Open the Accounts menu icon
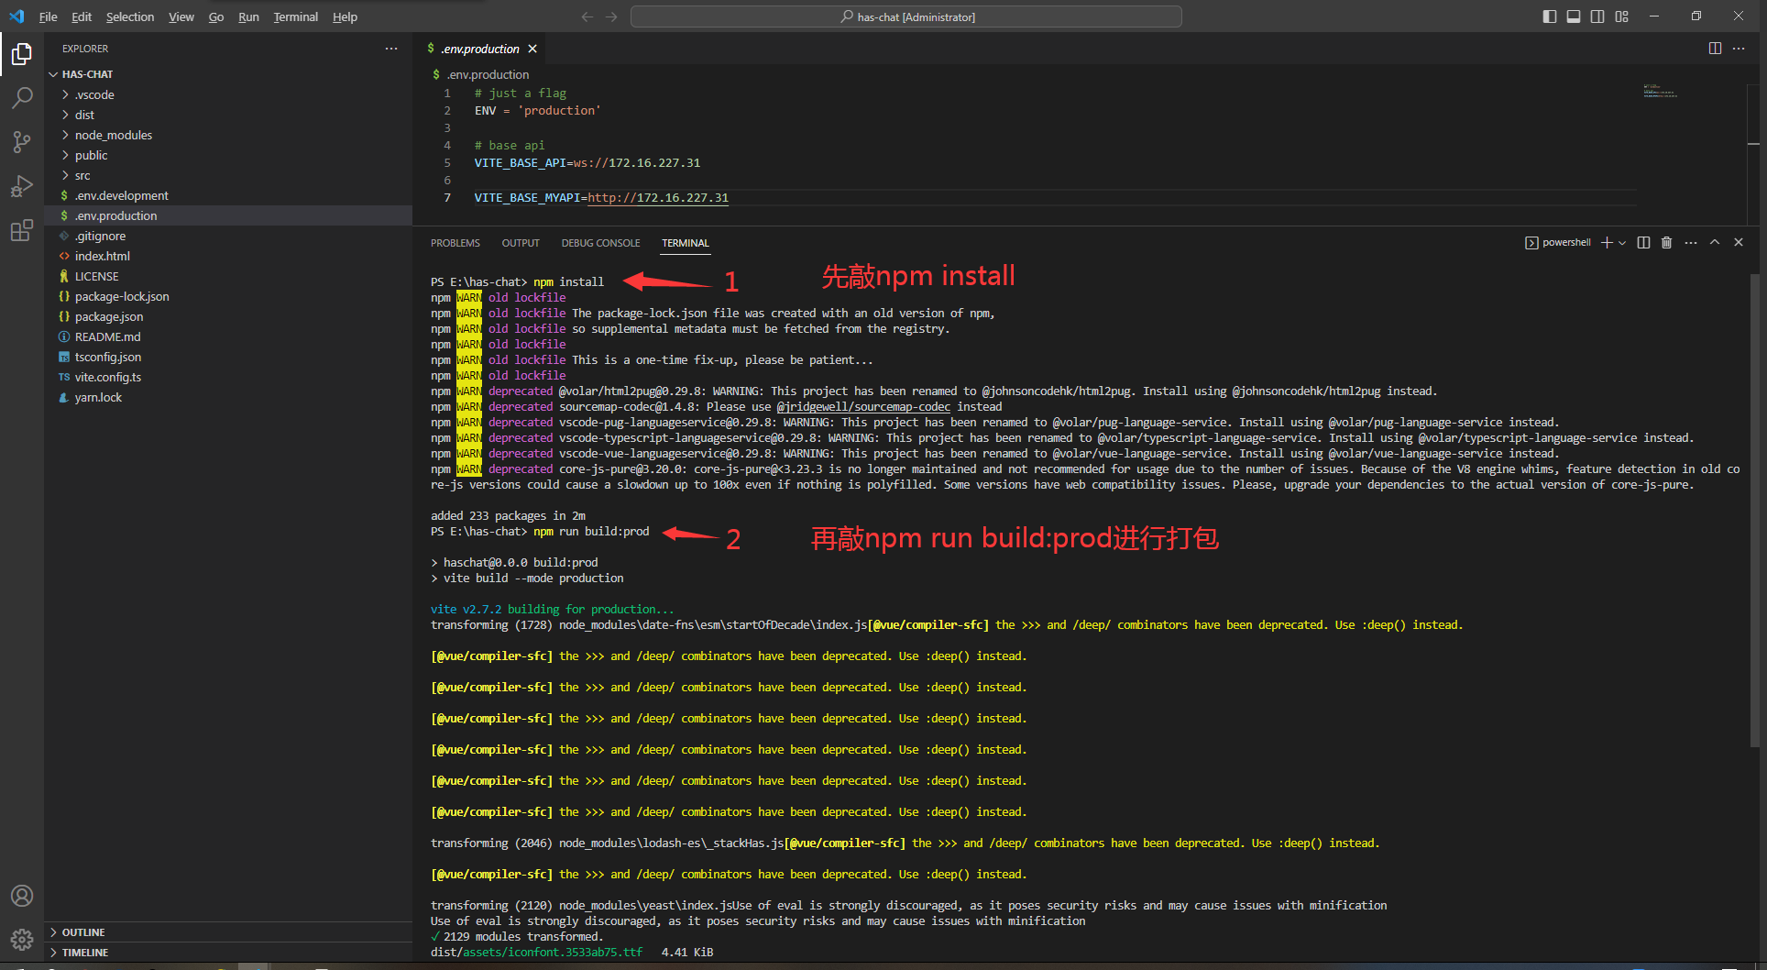The height and width of the screenshot is (970, 1767). pos(22,896)
